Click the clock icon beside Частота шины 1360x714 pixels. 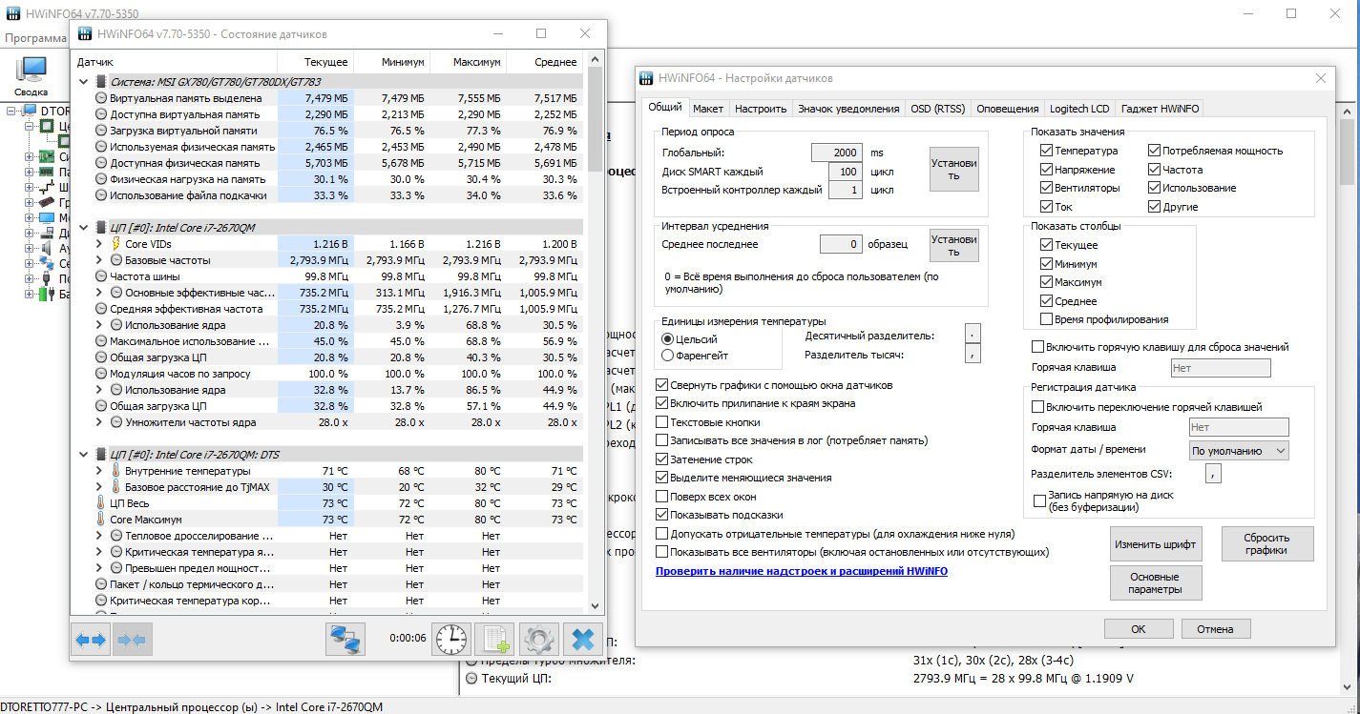coord(101,276)
